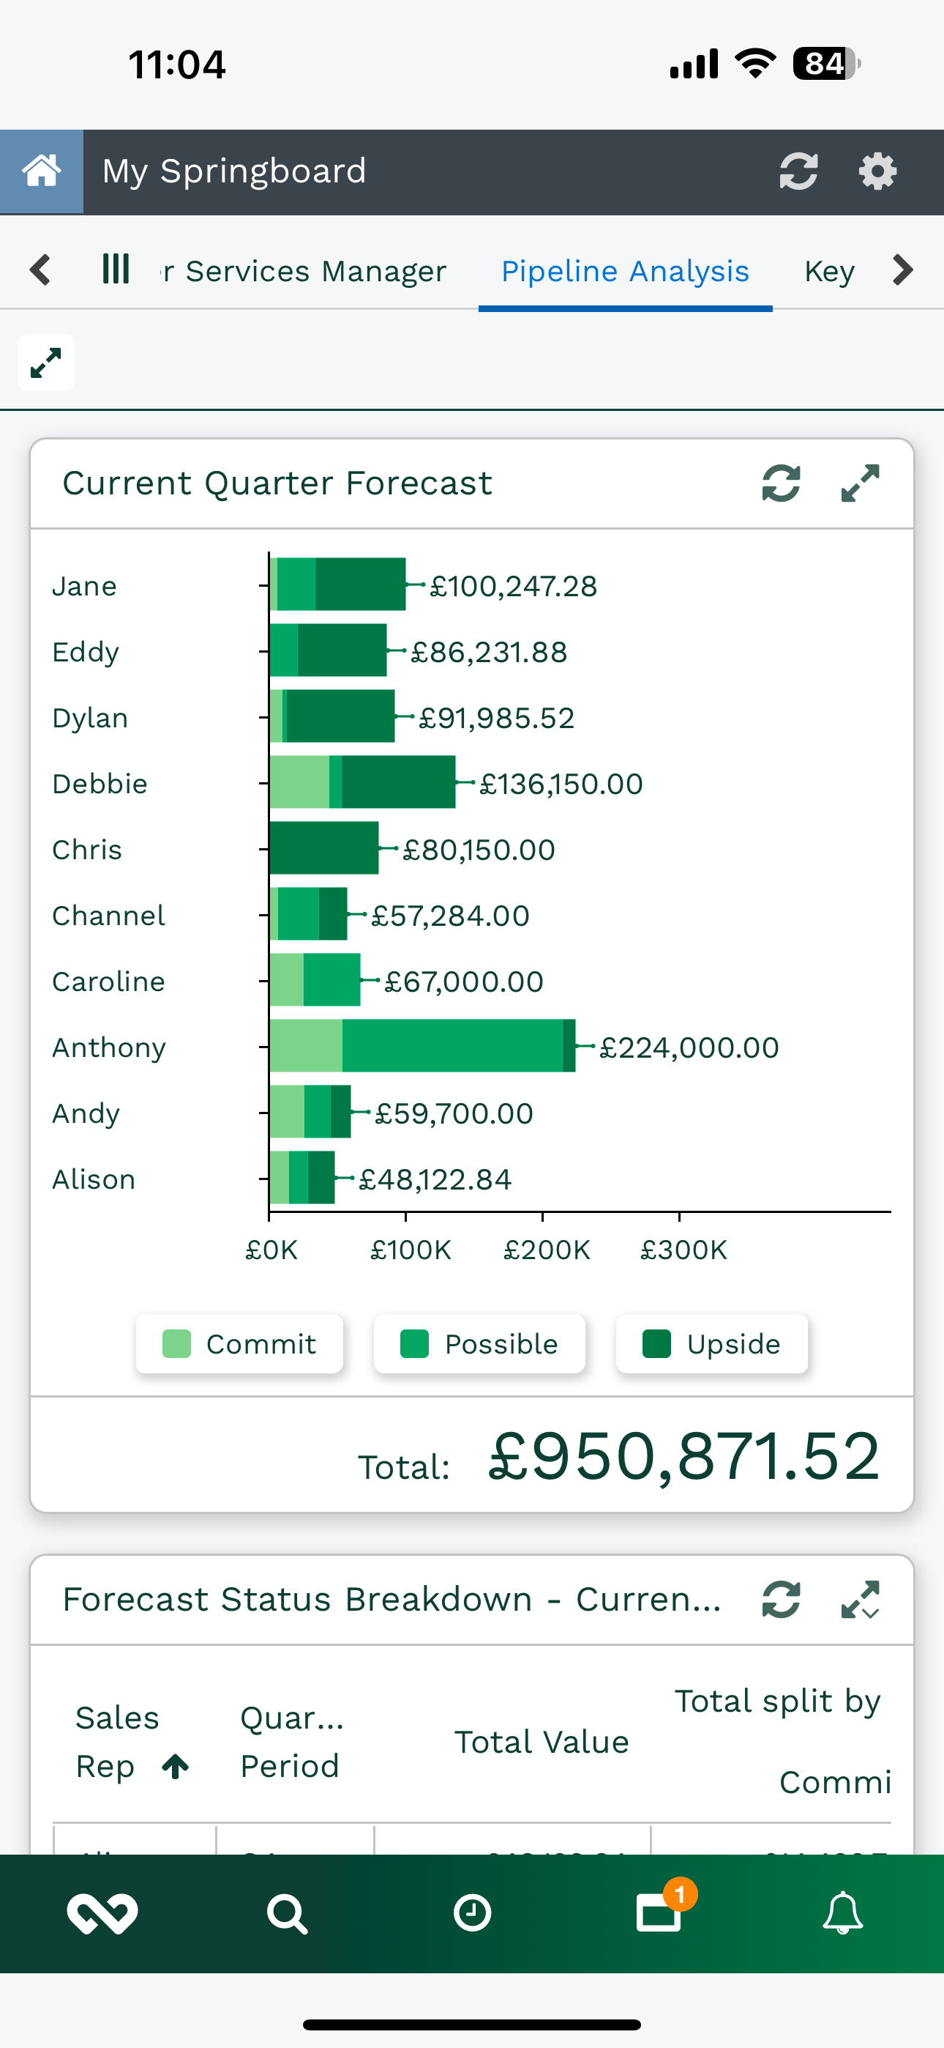Switch to the Services Manager tab
Screen dimensions: 944x2048
pyautogui.click(x=304, y=271)
